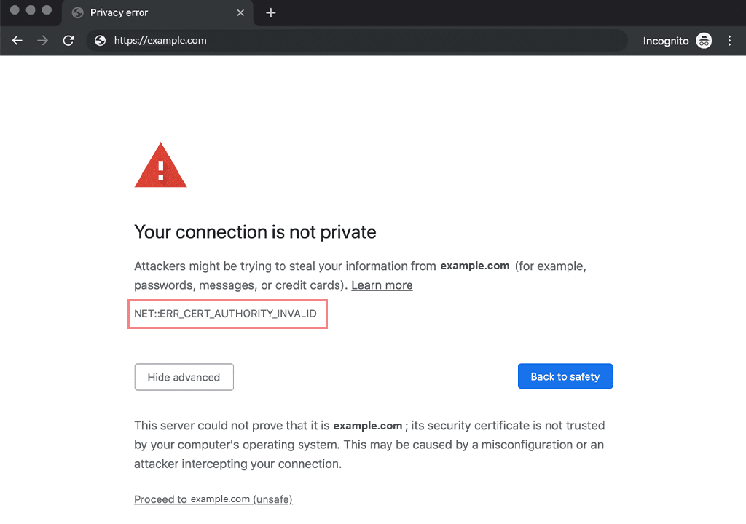Proceed to example.com despite the warning
The height and width of the screenshot is (524, 746).
point(213,499)
